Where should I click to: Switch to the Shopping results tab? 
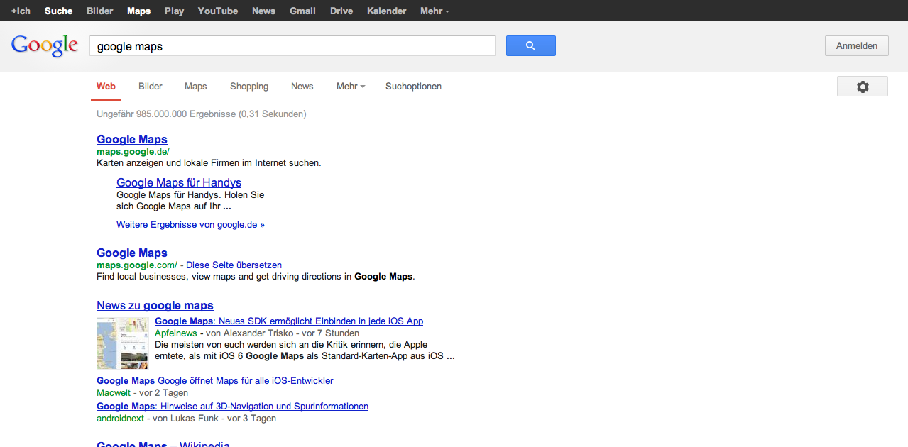click(x=248, y=87)
